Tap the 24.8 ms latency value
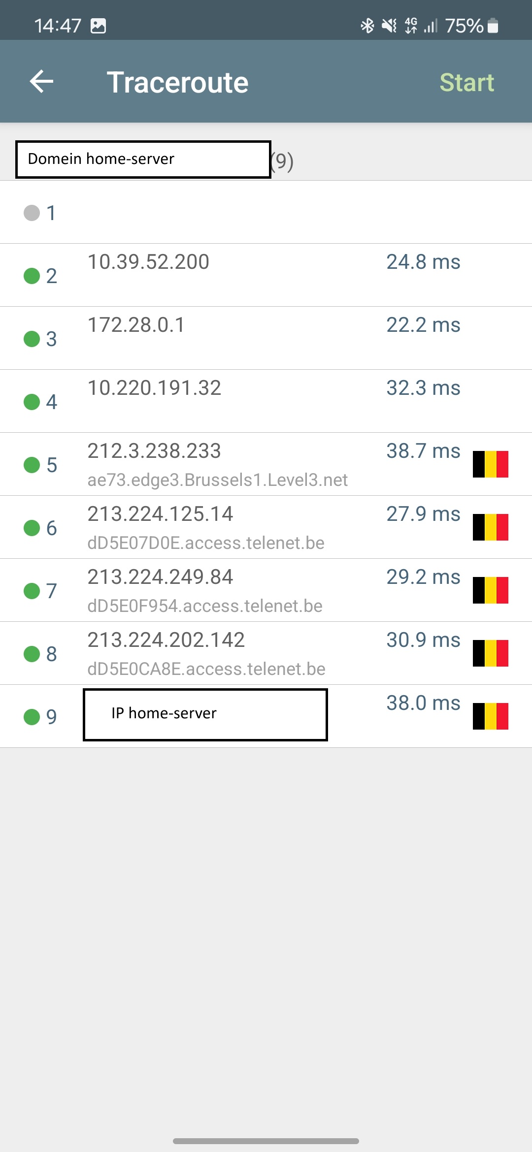This screenshot has width=532, height=1152. coord(423,262)
